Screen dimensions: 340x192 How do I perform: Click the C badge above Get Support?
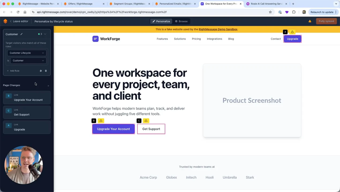(x=139, y=121)
